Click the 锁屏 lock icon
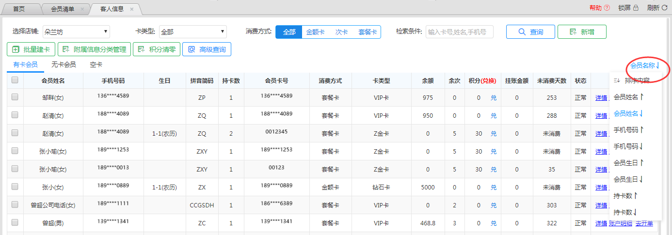The width and height of the screenshot is (672, 235). click(x=636, y=8)
